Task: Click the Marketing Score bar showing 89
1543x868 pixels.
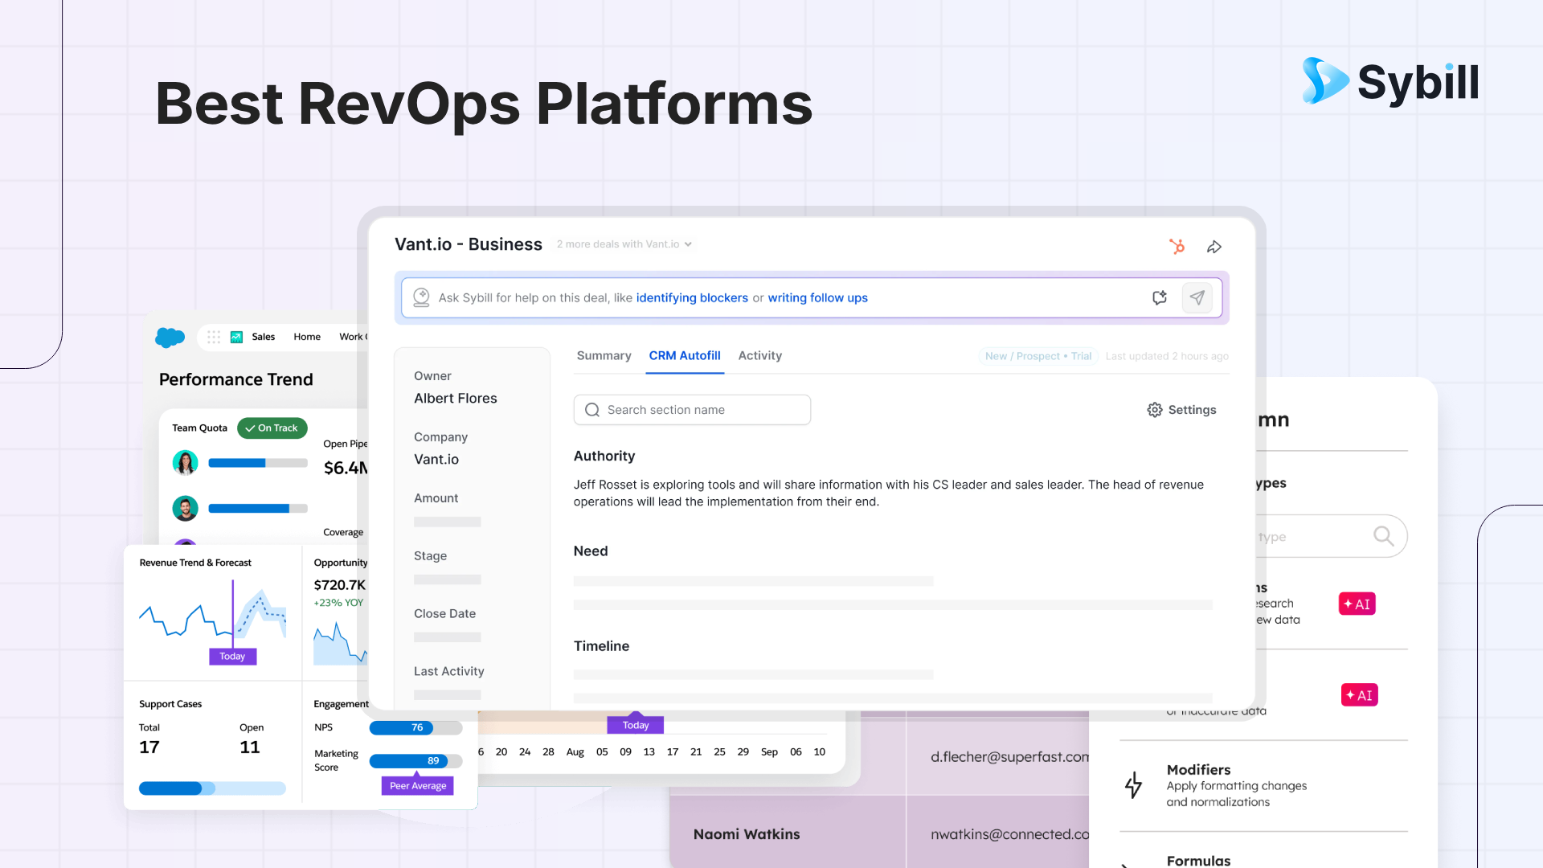Action: 415,761
